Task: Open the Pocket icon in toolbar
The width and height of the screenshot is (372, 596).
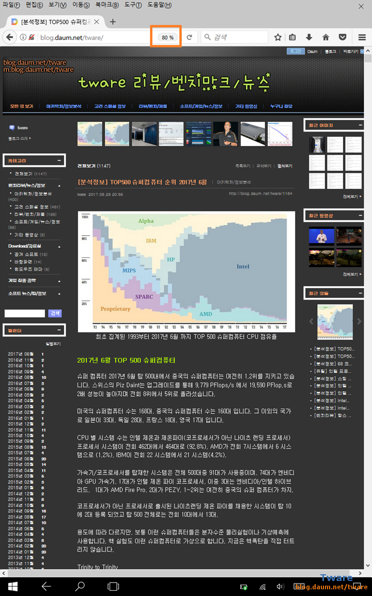Action: (343, 37)
